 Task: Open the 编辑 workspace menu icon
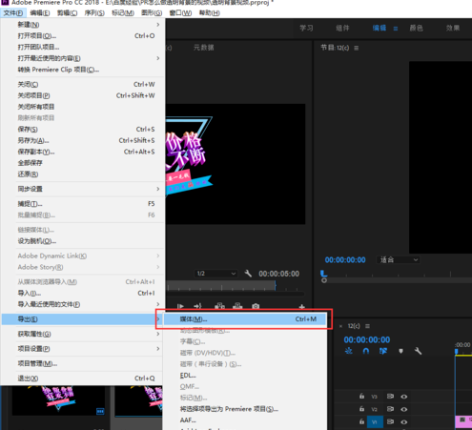tap(396, 29)
